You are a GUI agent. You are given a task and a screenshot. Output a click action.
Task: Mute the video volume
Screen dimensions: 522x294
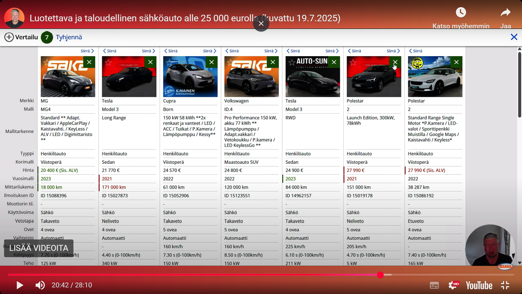pyautogui.click(x=40, y=285)
